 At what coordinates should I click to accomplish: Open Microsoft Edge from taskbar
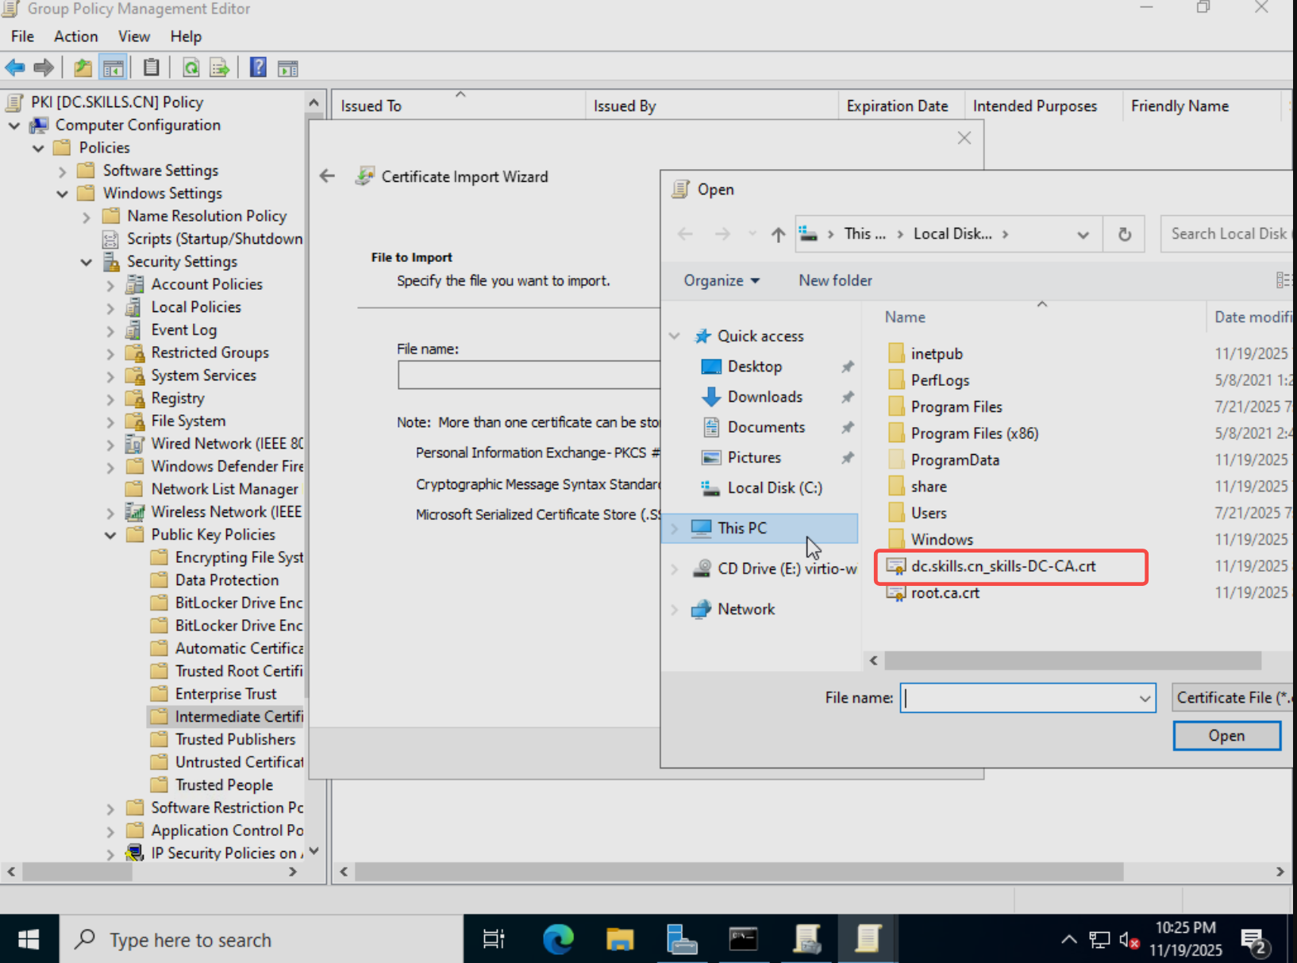coord(558,939)
